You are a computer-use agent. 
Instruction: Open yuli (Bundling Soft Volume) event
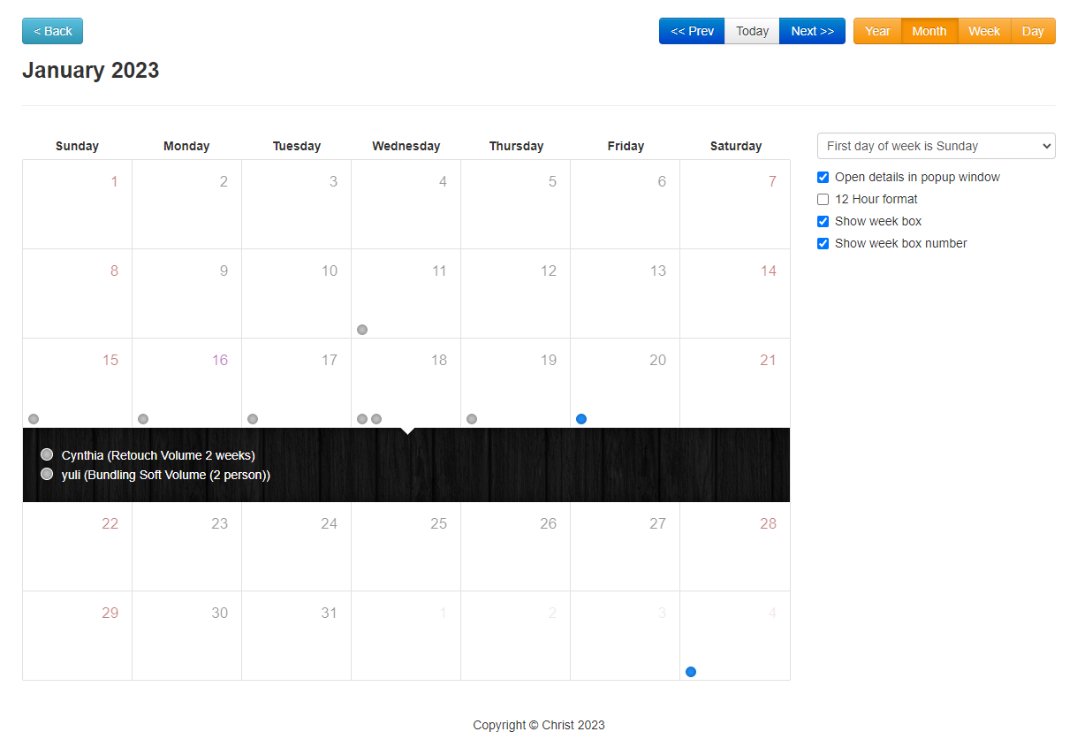click(x=166, y=475)
